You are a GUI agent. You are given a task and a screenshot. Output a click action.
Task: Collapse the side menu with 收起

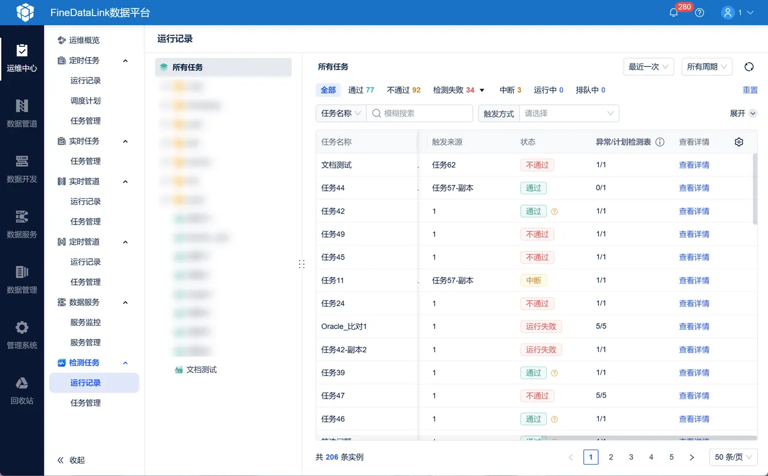(71, 460)
